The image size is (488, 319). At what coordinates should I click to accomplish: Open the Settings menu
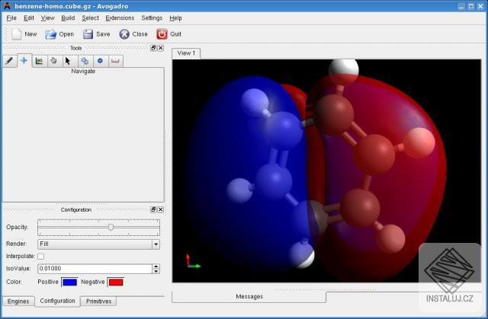(152, 18)
